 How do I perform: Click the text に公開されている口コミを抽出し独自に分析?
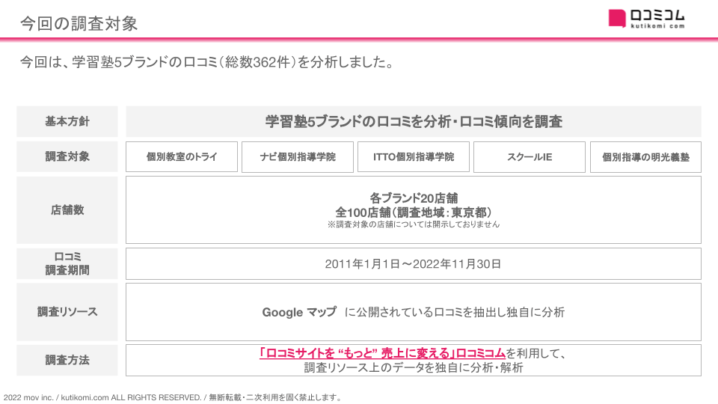pos(454,312)
